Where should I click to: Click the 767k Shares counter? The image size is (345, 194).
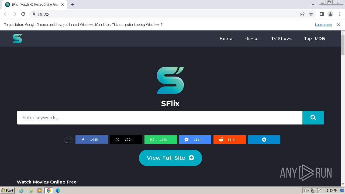click(68, 140)
